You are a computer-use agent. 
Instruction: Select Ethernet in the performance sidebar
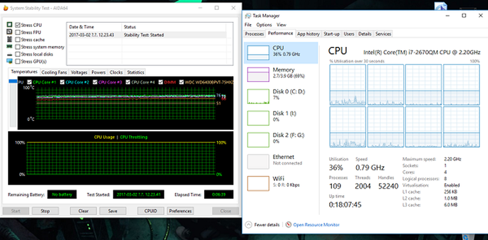point(281,162)
